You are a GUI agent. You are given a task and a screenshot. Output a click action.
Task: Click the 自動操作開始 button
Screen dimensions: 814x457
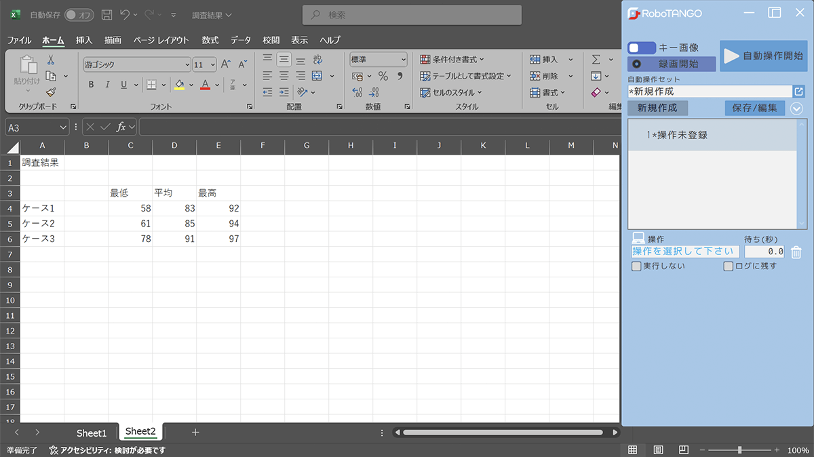(x=763, y=56)
